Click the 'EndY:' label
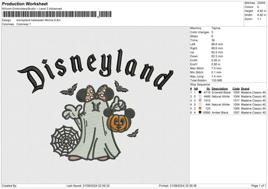The width and height of the screenshot is (268, 189). 194,64
